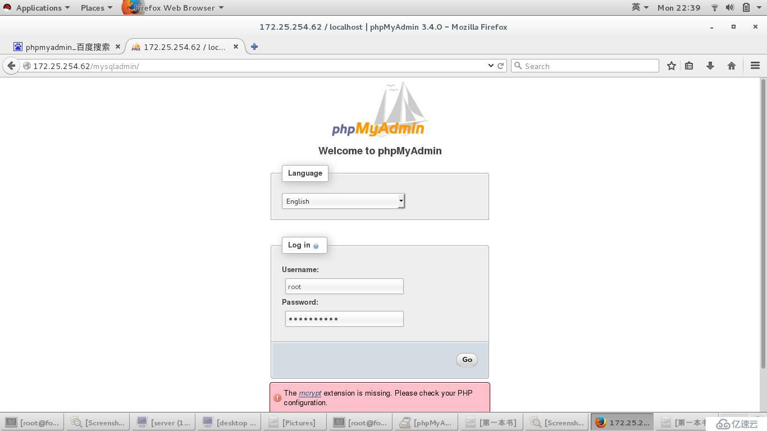Open the 英 input method menu
767x431 pixels.
click(640, 7)
